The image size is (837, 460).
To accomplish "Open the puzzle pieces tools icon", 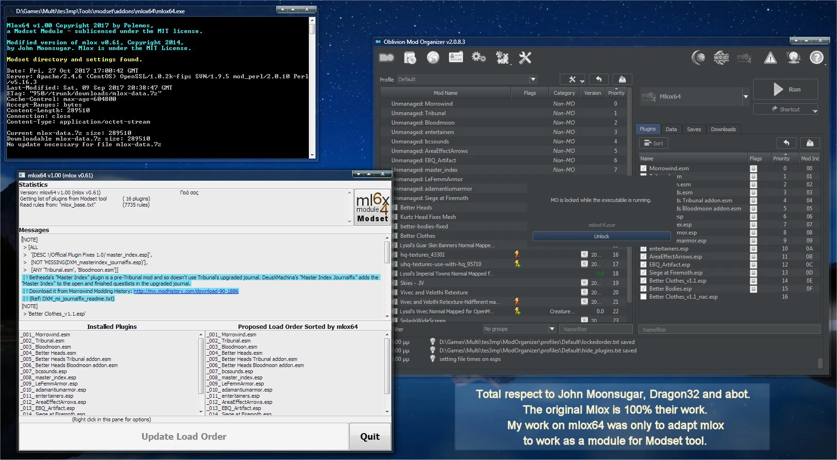I will tap(502, 58).
